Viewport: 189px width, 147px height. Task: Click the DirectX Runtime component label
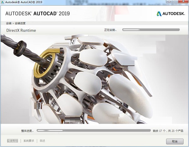pyautogui.click(x=21, y=30)
